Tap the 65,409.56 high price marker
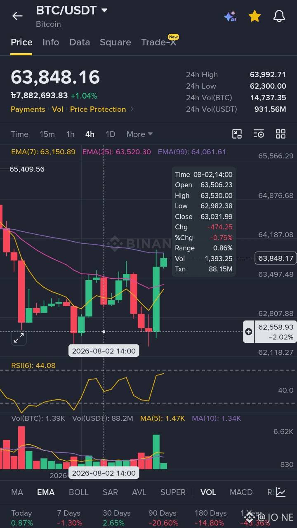 click(27, 169)
